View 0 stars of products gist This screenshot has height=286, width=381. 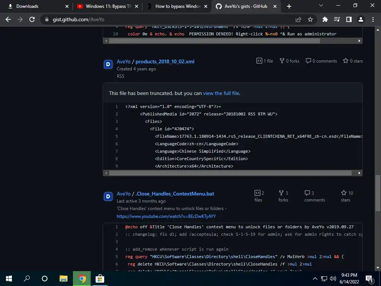click(353, 61)
